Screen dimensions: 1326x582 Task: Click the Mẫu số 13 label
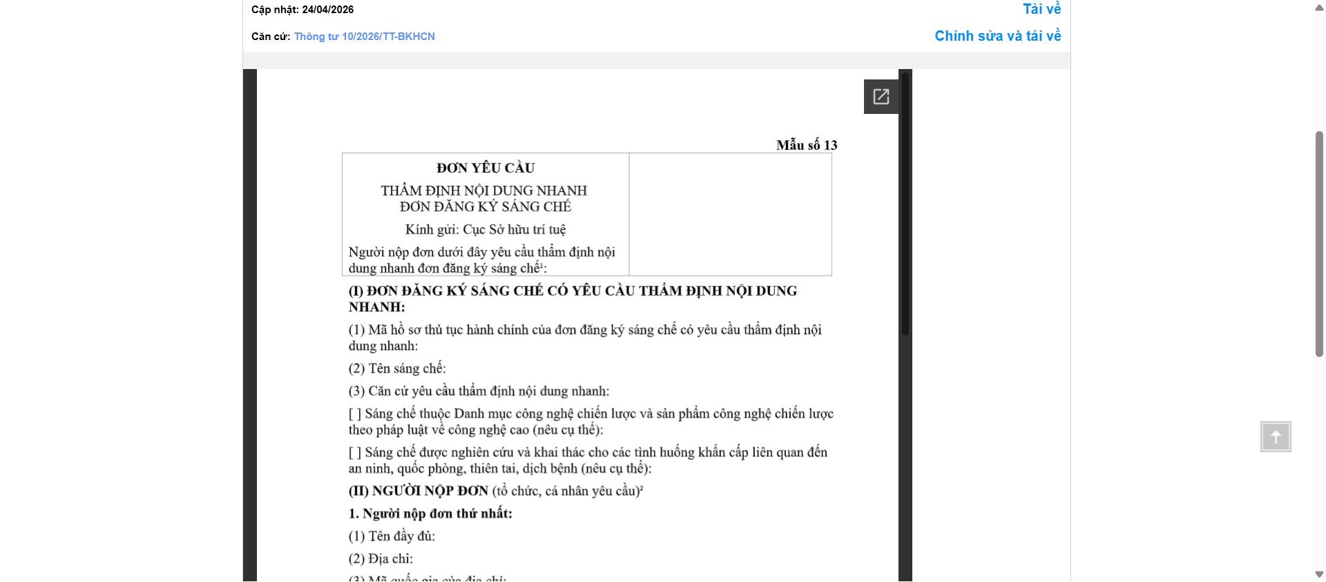pyautogui.click(x=807, y=145)
